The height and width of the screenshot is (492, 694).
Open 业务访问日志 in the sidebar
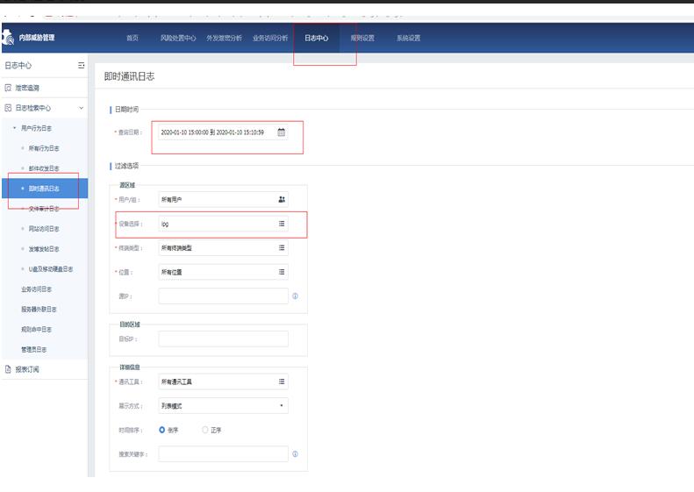click(x=36, y=289)
